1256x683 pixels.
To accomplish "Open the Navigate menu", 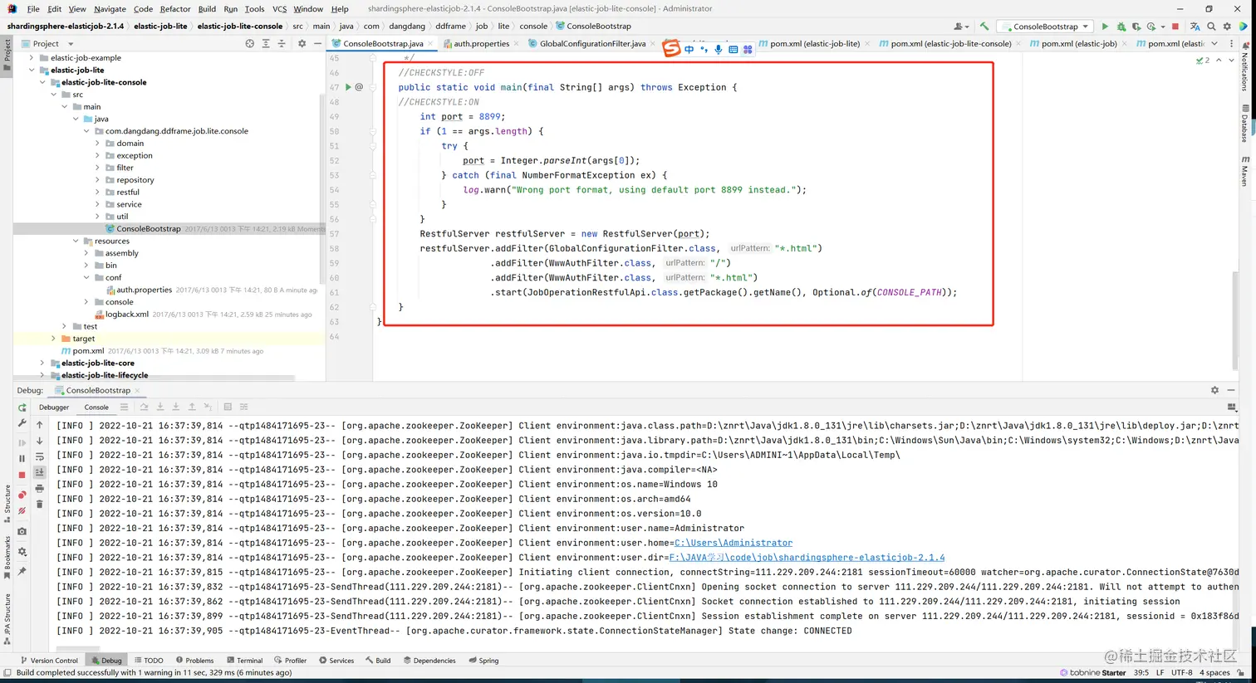I will point(110,9).
